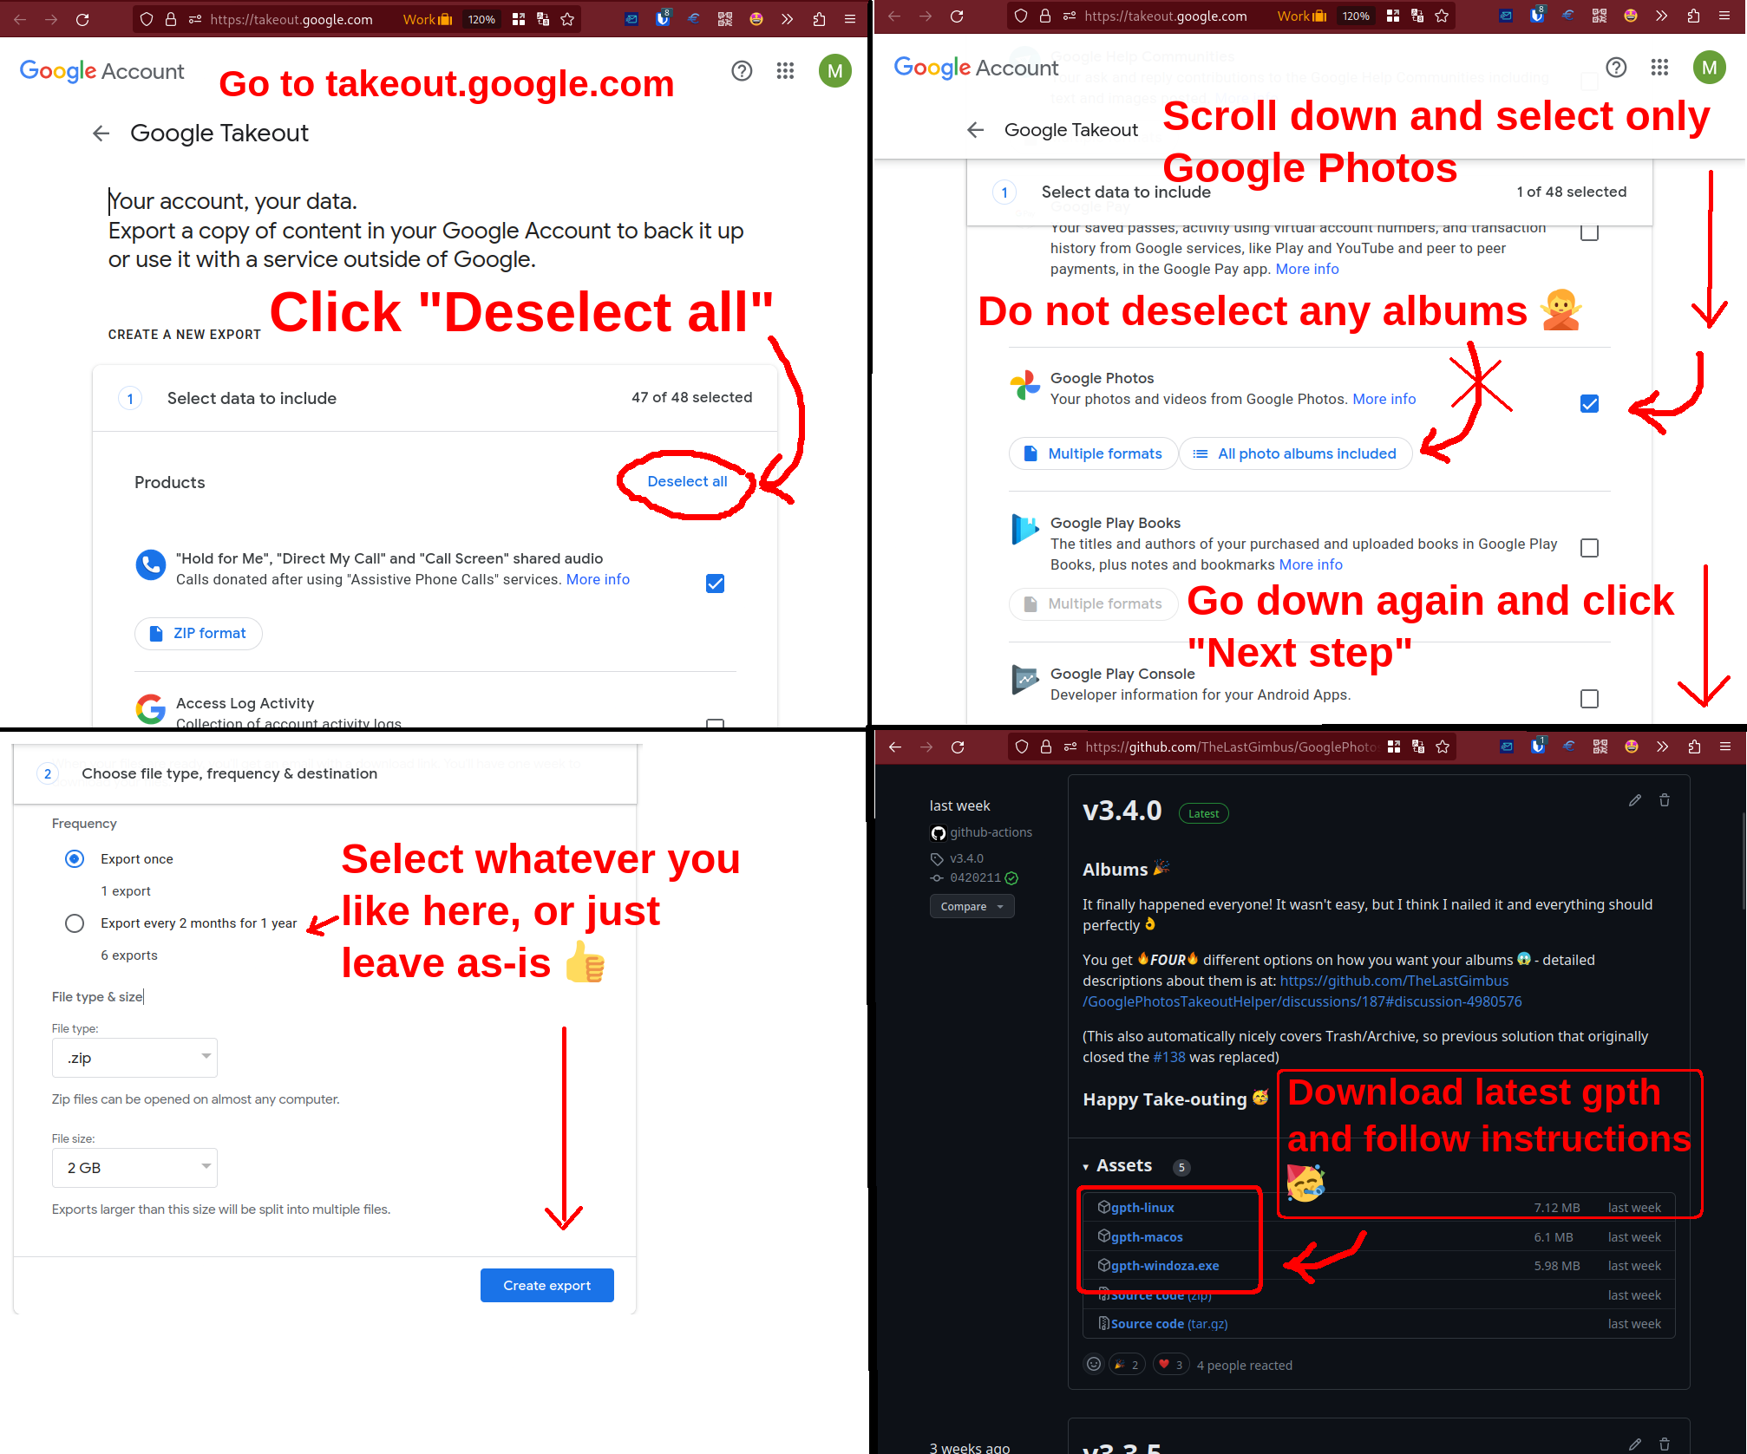This screenshot has width=1747, height=1454.
Task: Select the 'Export once' radio button
Action: click(74, 858)
